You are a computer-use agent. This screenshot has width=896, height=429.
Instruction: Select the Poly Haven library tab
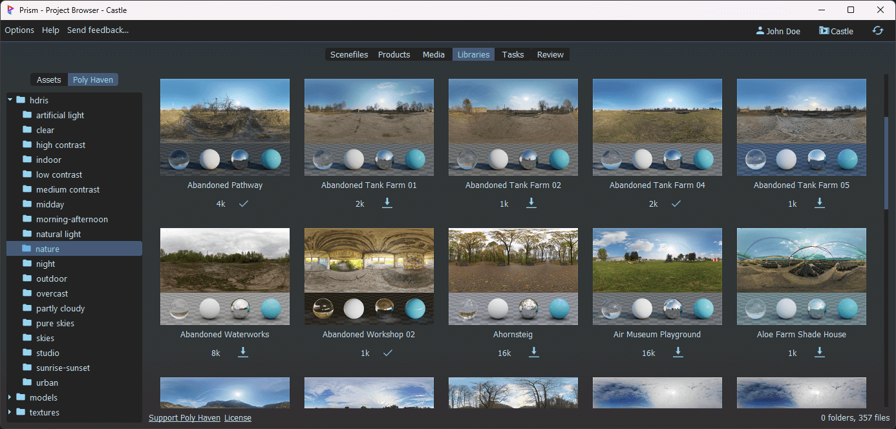point(93,80)
